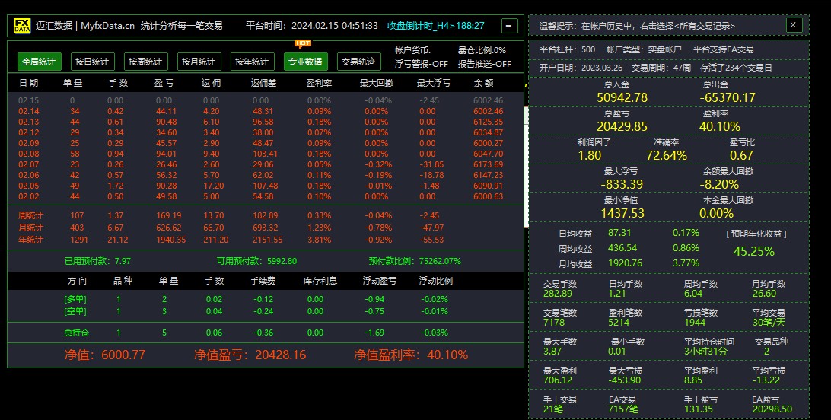The height and width of the screenshot is (420, 831).
Task: Click the 开户日期: 2023.03.26 text
Action: 581,68
